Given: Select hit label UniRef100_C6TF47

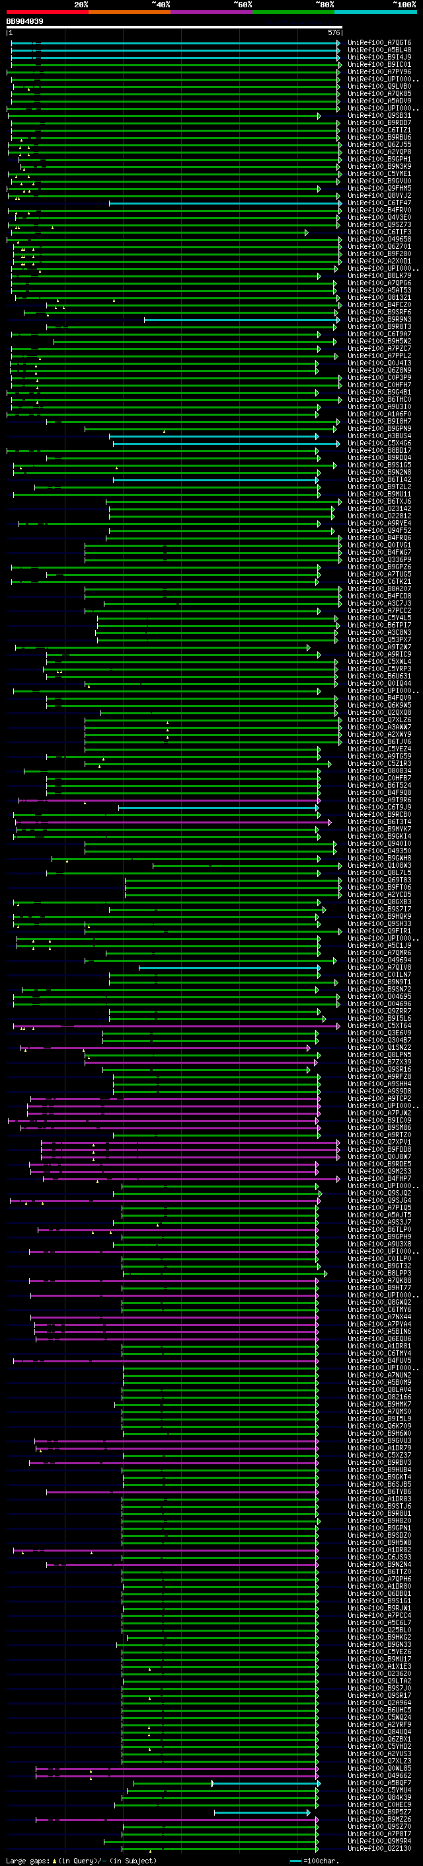Looking at the screenshot, I should pyautogui.click(x=379, y=203).
